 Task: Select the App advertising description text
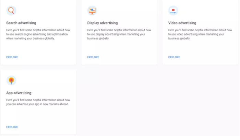point(38,102)
